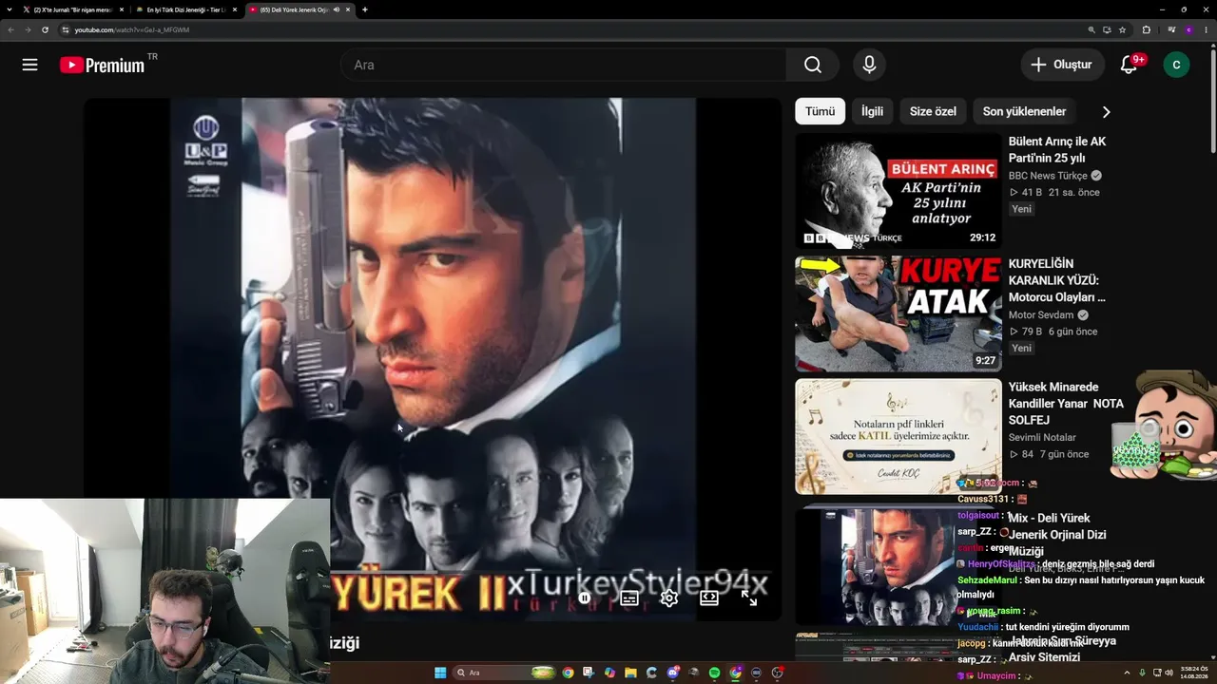The image size is (1217, 684).
Task: Visit the Motor Sevdam channel
Action: (1041, 315)
